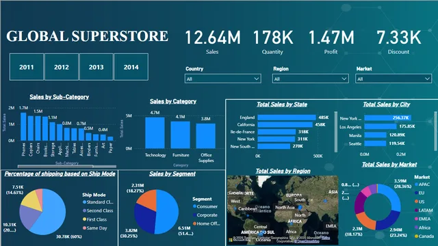
Task: Click the Sales by Sub-Category chart title
Action: [60, 97]
